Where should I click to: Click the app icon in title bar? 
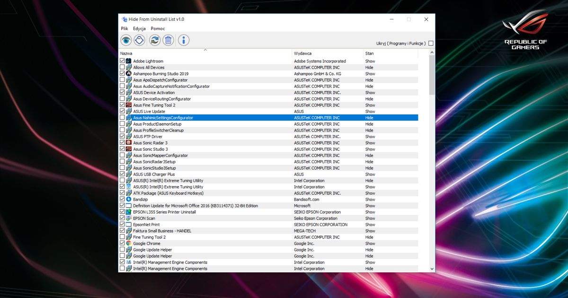click(124, 19)
